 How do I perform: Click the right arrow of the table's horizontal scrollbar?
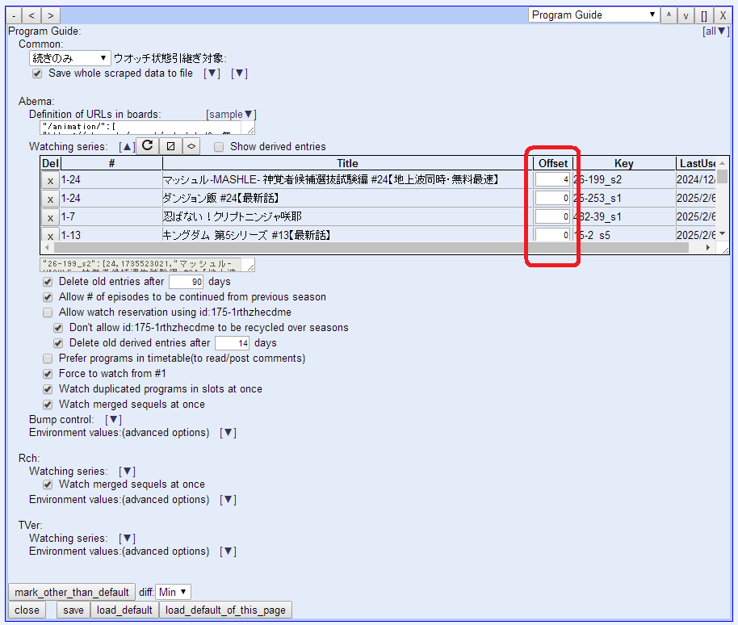point(708,248)
